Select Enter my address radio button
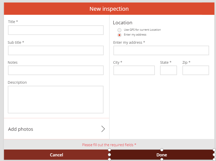This screenshot has width=216, height=161. [x=119, y=35]
